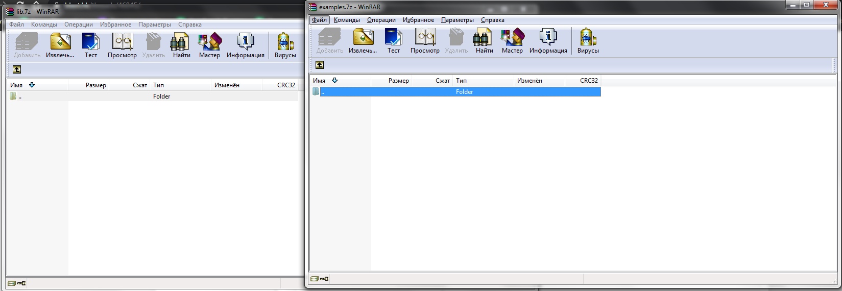Click WinRAR title icon of lib.7z window
The height and width of the screenshot is (291, 842).
pyautogui.click(x=10, y=11)
